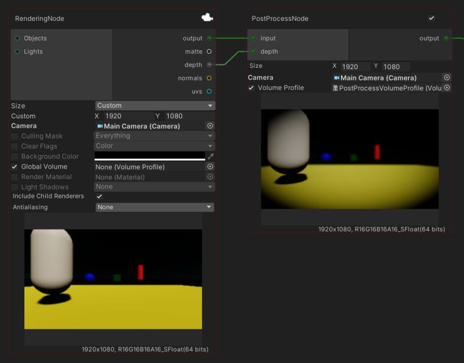Viewport: 464px width, 363px height.
Task: Click the uvs output port
Action: pos(209,91)
